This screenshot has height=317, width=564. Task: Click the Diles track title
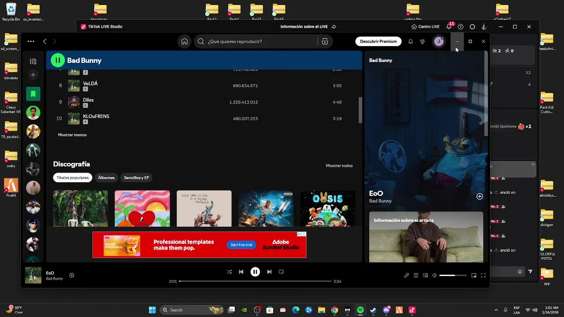(89, 100)
